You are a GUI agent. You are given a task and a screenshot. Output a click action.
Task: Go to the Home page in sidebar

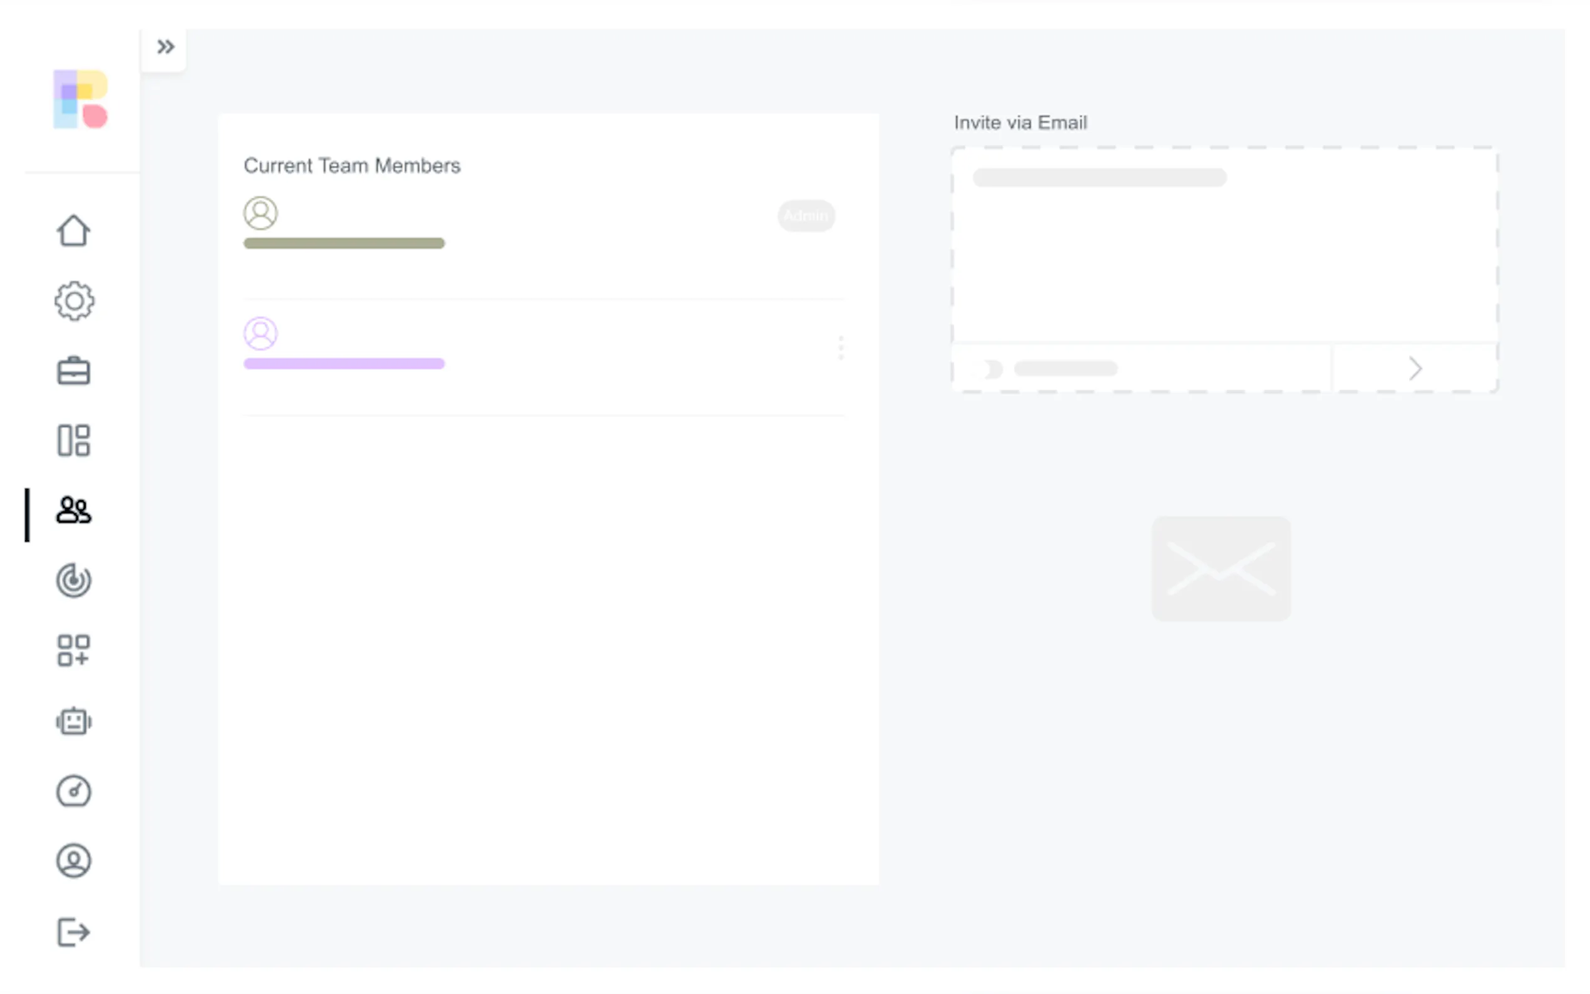click(x=73, y=231)
